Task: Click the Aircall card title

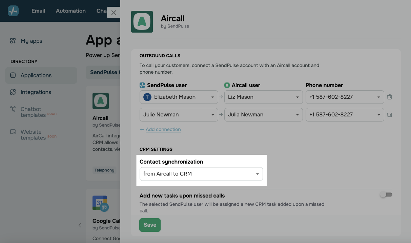Action: click(100, 118)
